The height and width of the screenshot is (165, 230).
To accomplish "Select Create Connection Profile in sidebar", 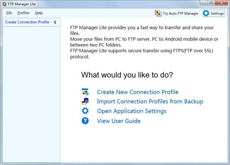I will pyautogui.click(x=27, y=22).
